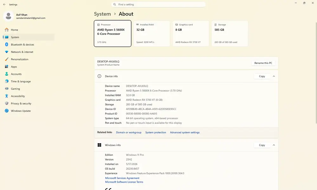Image resolution: width=317 pixels, height=190 pixels.
Task: Click the Installed RAM icon on the card
Action: pyautogui.click(x=138, y=24)
